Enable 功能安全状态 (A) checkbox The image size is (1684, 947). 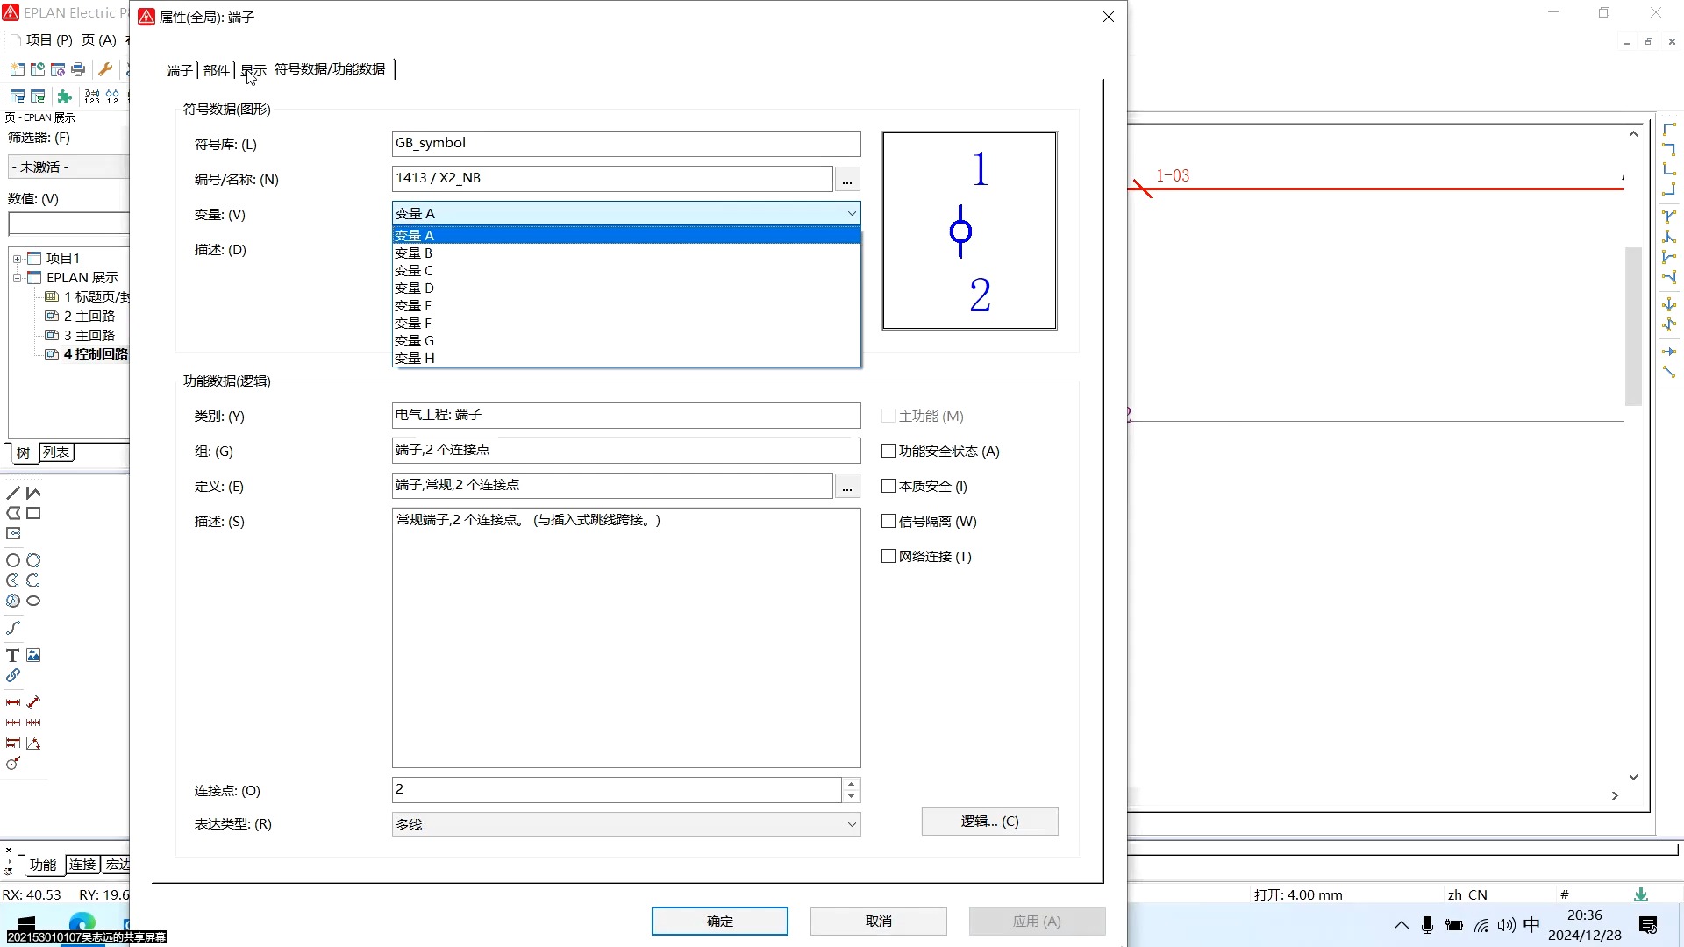[888, 451]
